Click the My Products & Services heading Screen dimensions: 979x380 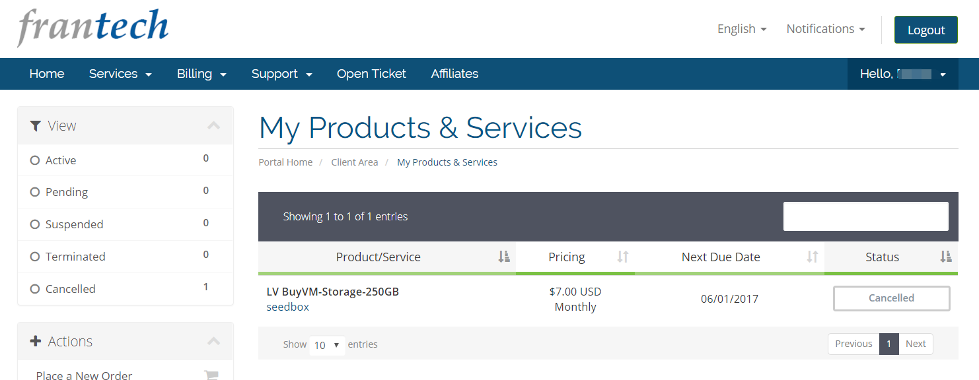pos(420,127)
